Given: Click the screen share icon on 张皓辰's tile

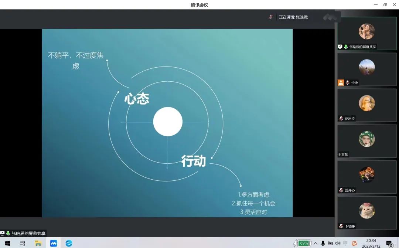Looking at the screenshot, I should pyautogui.click(x=340, y=47).
